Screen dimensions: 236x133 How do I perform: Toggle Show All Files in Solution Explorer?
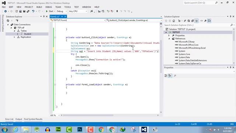coord(197,21)
